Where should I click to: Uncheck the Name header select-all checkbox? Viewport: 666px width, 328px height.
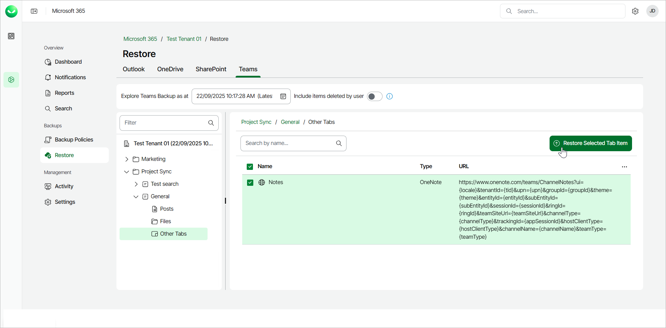[x=250, y=167]
